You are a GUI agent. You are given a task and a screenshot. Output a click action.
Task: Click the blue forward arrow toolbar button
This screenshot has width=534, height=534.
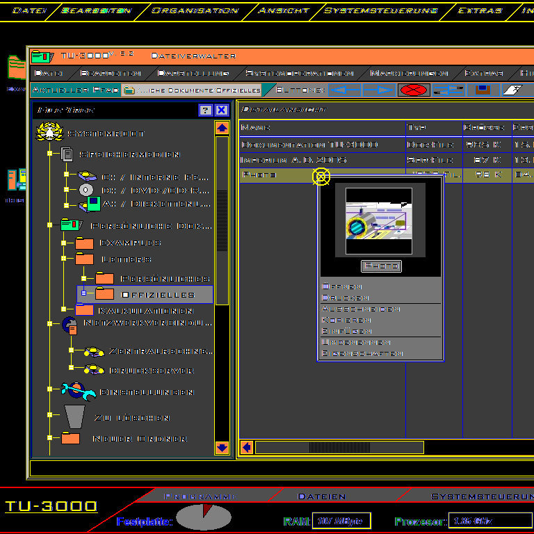tap(379, 90)
